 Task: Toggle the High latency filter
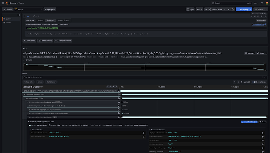[51, 82]
